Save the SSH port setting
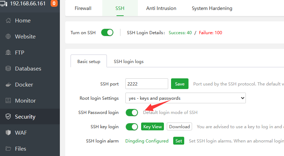284x156 pixels. click(x=180, y=84)
